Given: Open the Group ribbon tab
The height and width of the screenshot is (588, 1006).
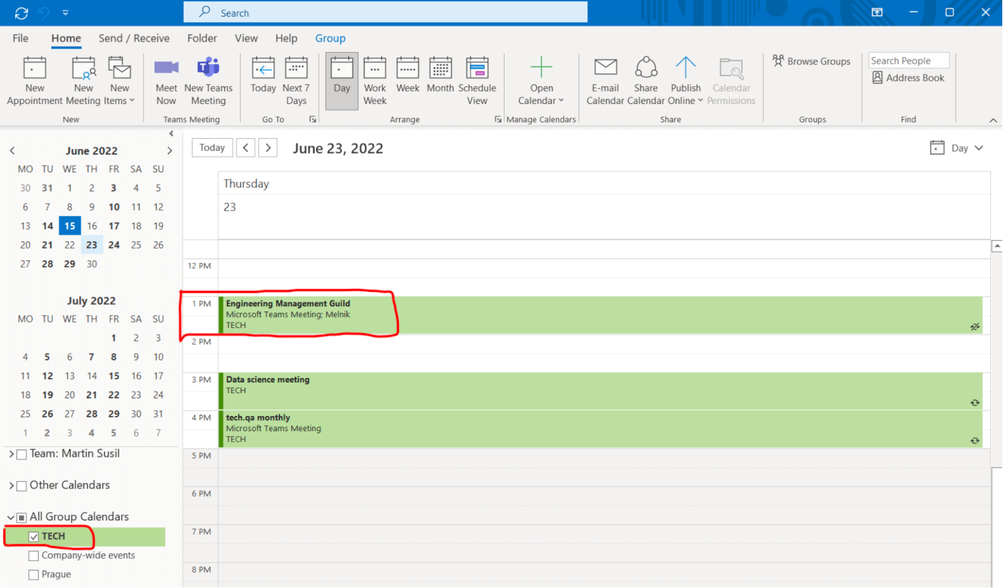Looking at the screenshot, I should tap(330, 38).
